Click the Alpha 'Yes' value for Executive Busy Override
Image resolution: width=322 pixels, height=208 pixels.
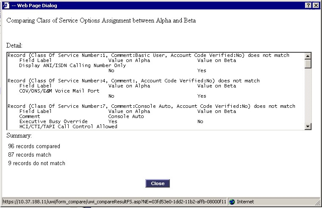tap(113, 121)
